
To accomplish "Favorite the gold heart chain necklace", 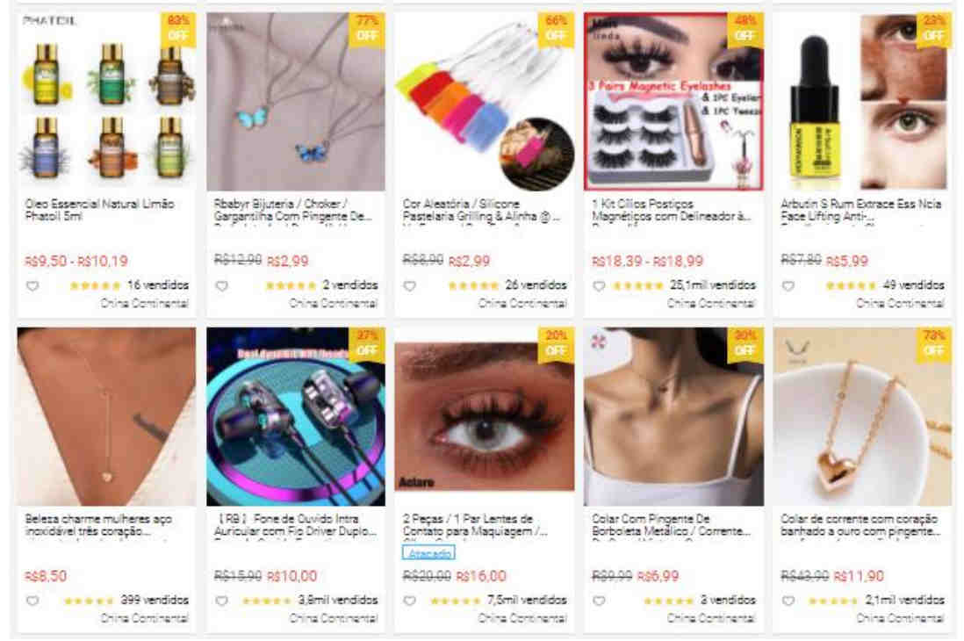I will (x=788, y=601).
